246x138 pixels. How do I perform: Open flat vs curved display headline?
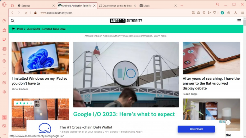(211, 83)
